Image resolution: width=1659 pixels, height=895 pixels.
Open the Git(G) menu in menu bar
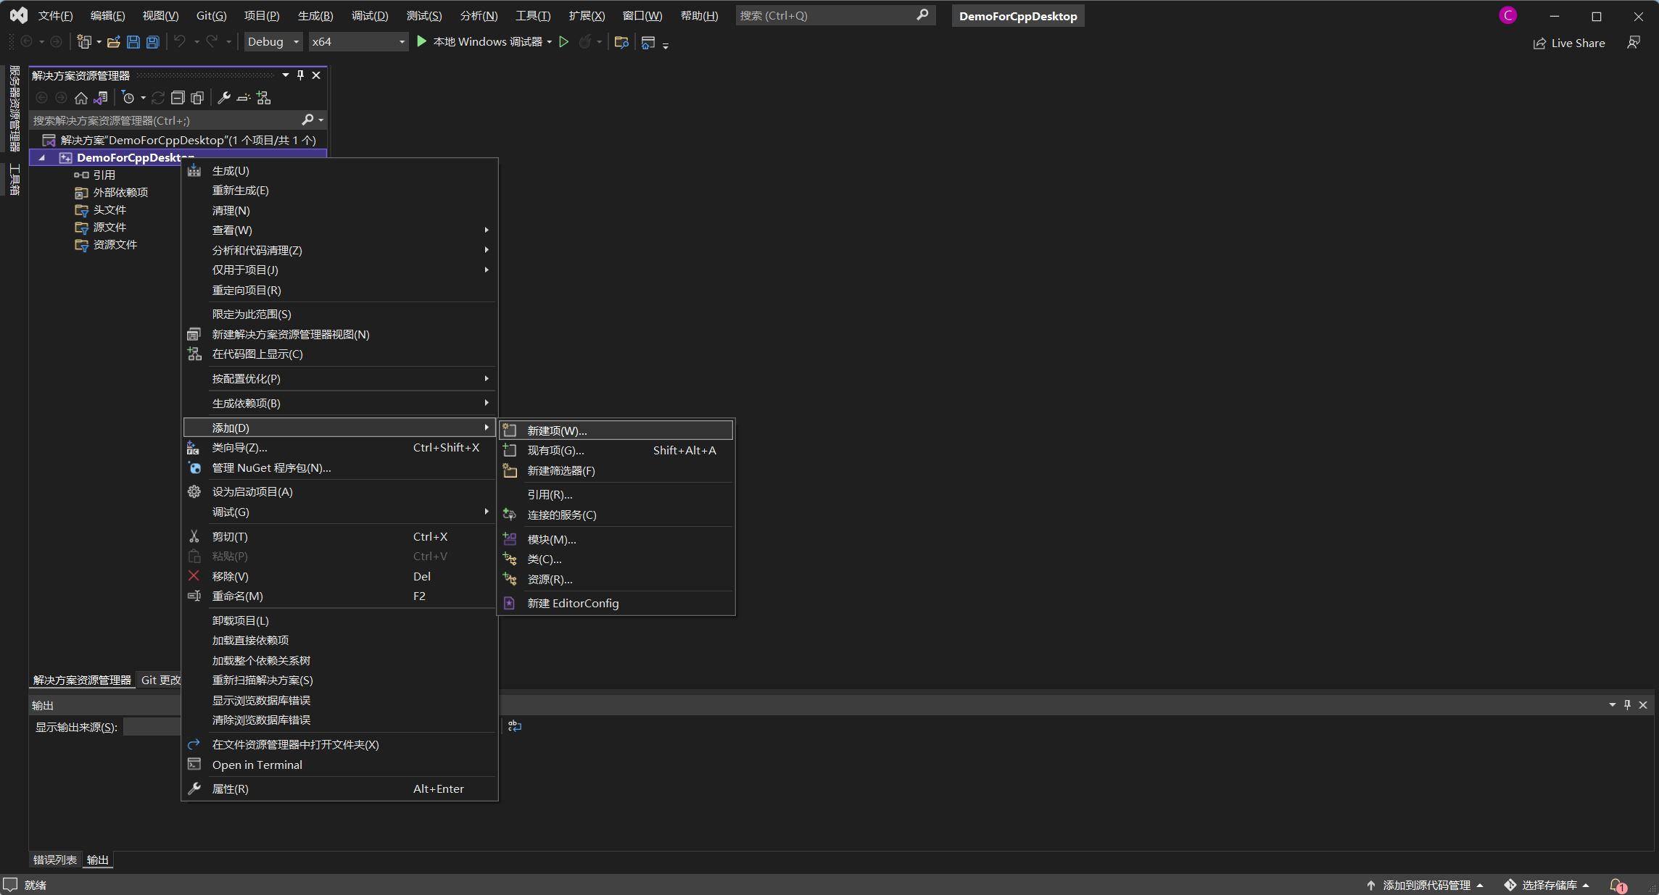[x=211, y=16]
